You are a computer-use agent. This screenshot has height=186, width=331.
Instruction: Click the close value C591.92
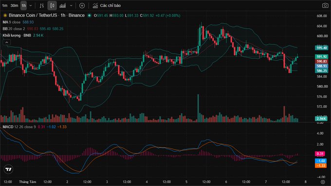(147, 16)
